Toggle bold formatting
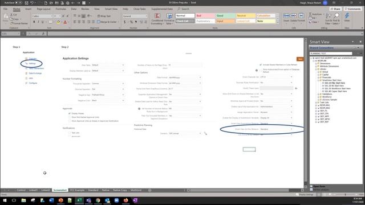The image size is (365, 205). [x=34, y=22]
